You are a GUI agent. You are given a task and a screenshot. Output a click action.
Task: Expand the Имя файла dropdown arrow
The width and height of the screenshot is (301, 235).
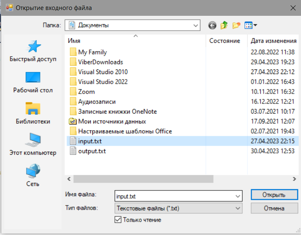click(238, 196)
